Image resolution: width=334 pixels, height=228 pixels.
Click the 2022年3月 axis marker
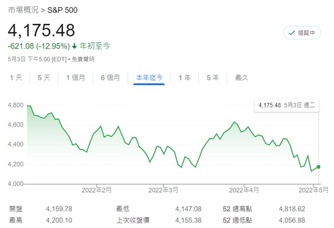click(163, 190)
